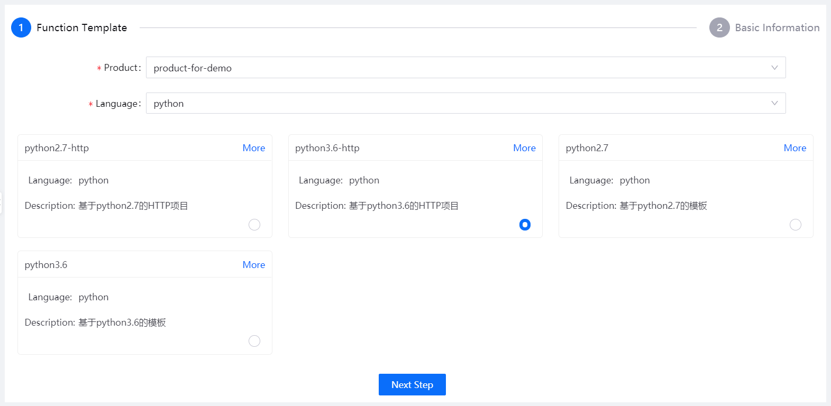Click the python2.7-http card title

pos(57,148)
